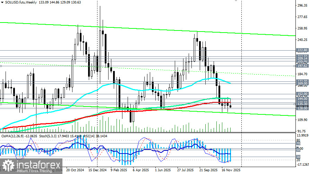The width and height of the screenshot is (309, 174).
Task: Click the 13.9919 indicator scale value
Action: coord(302,136)
